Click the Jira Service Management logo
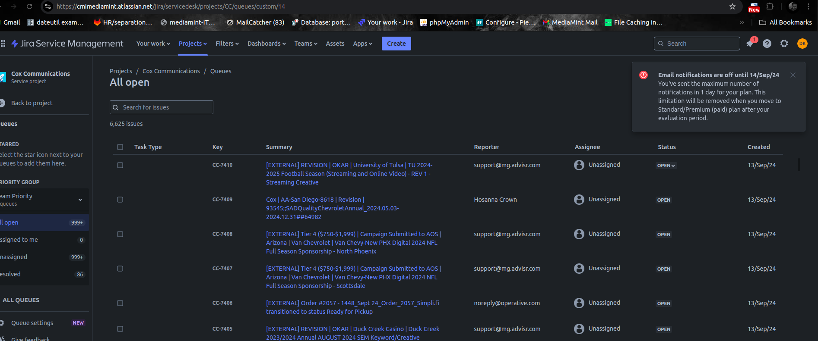 (67, 44)
